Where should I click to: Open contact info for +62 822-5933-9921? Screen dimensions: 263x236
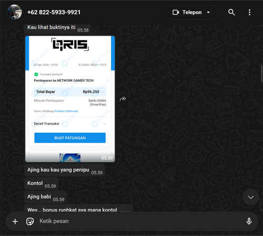(x=54, y=12)
